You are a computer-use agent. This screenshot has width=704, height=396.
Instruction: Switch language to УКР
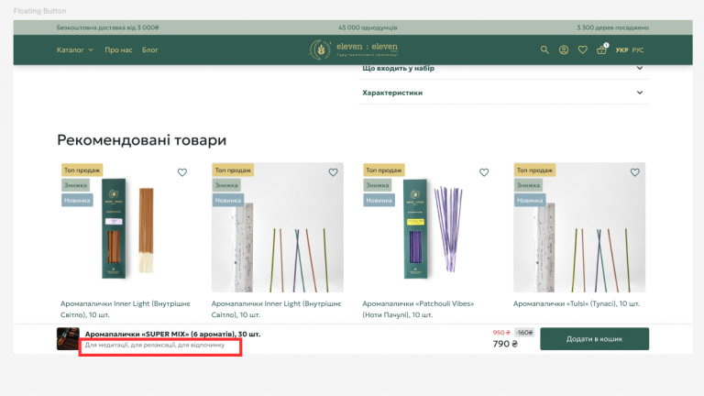click(x=621, y=49)
